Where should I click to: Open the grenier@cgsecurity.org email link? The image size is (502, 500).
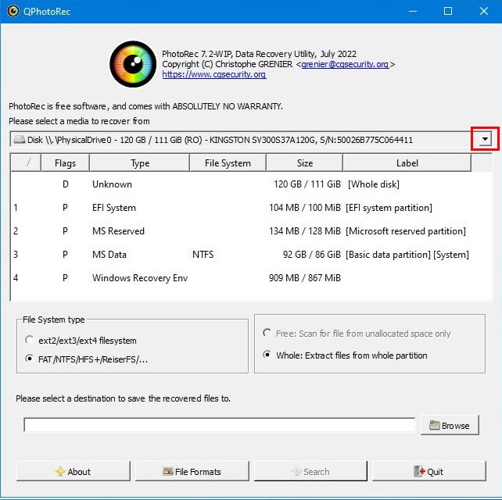(345, 64)
